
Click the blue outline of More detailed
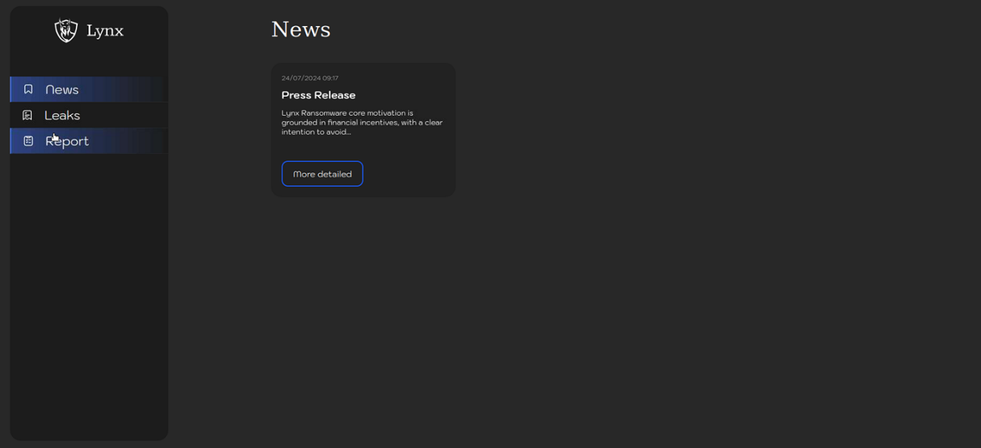322,163
